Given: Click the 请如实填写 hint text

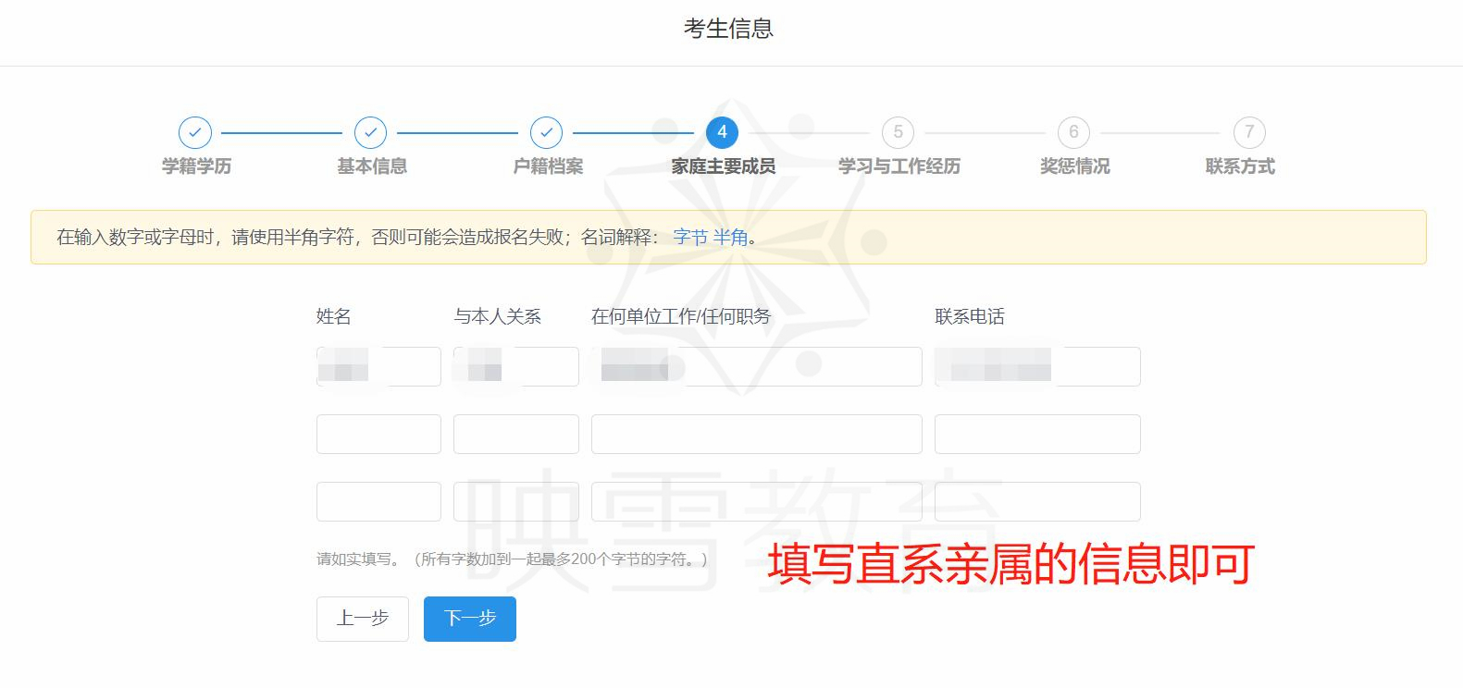Looking at the screenshot, I should click(512, 559).
